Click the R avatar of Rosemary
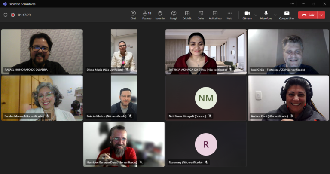 point(206,144)
